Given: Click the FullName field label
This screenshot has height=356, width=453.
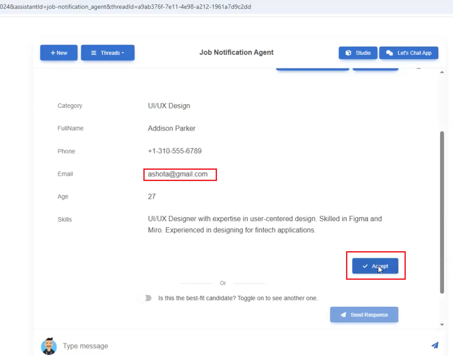Looking at the screenshot, I should tap(70, 128).
